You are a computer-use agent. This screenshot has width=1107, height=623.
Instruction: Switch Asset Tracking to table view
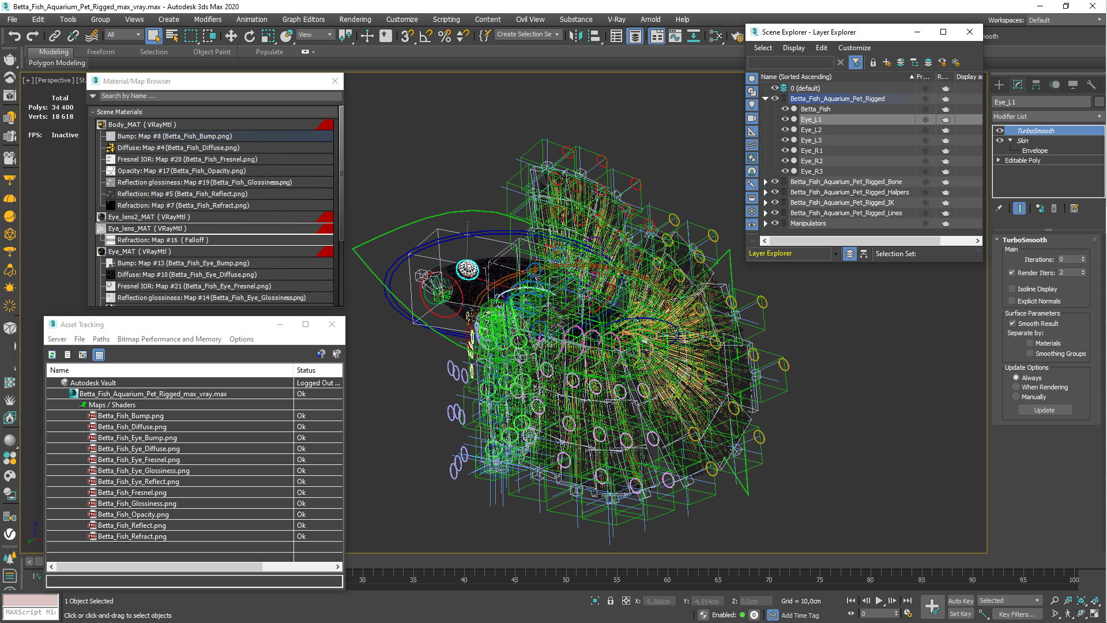(x=99, y=355)
